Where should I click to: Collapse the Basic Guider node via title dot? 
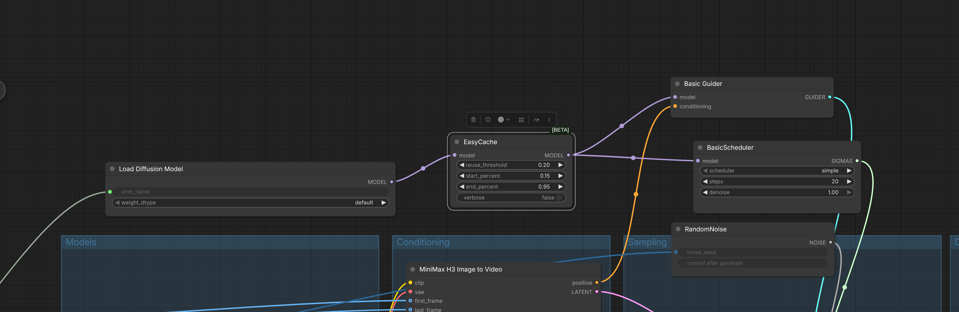coord(677,84)
